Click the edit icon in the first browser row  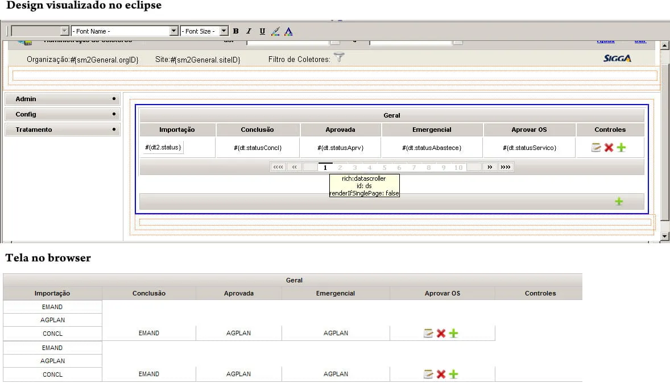[x=428, y=334]
